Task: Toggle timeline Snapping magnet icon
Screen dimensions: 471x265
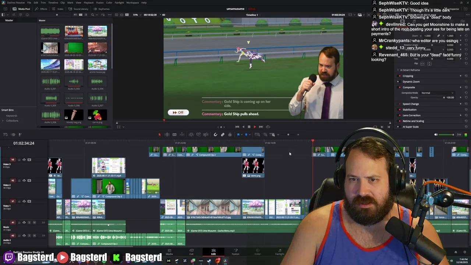Action: pyautogui.click(x=216, y=135)
